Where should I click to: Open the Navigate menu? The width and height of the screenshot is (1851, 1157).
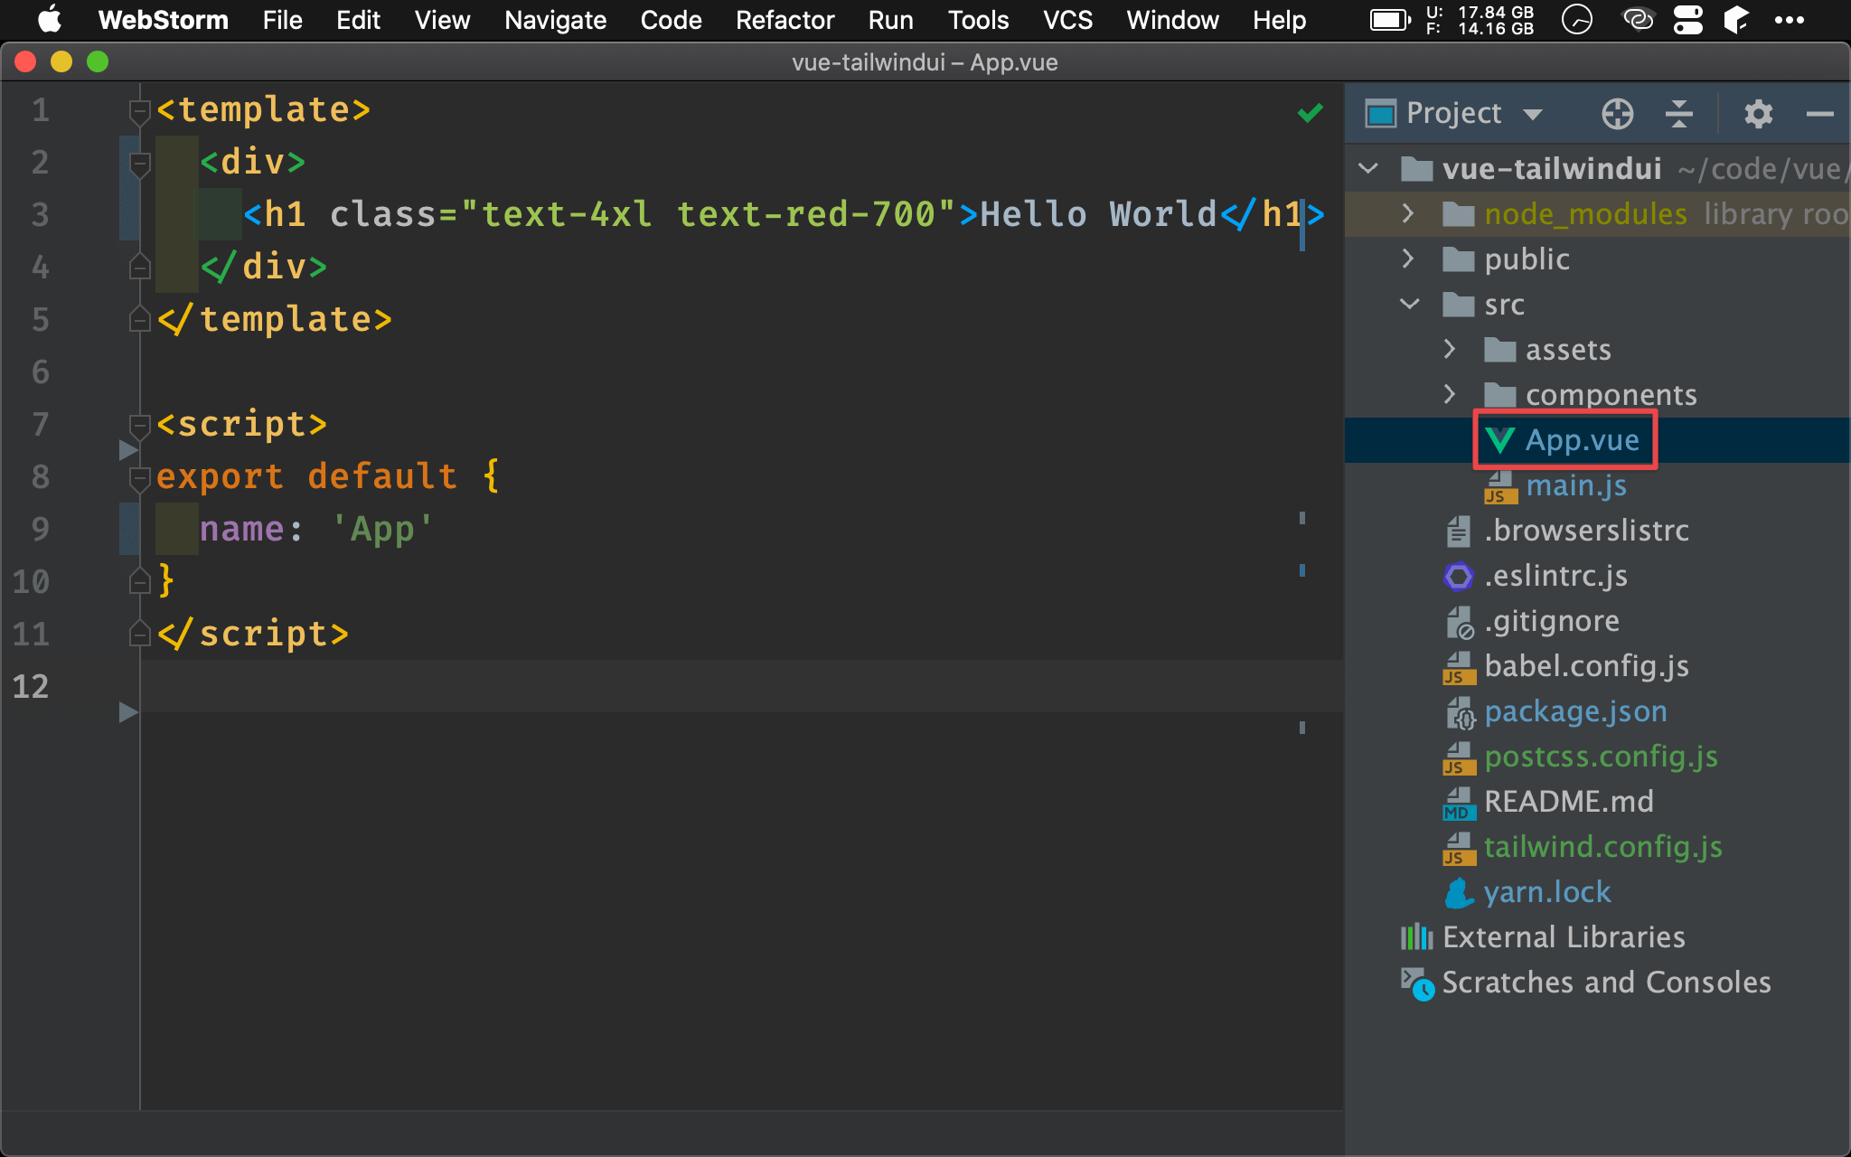(555, 20)
